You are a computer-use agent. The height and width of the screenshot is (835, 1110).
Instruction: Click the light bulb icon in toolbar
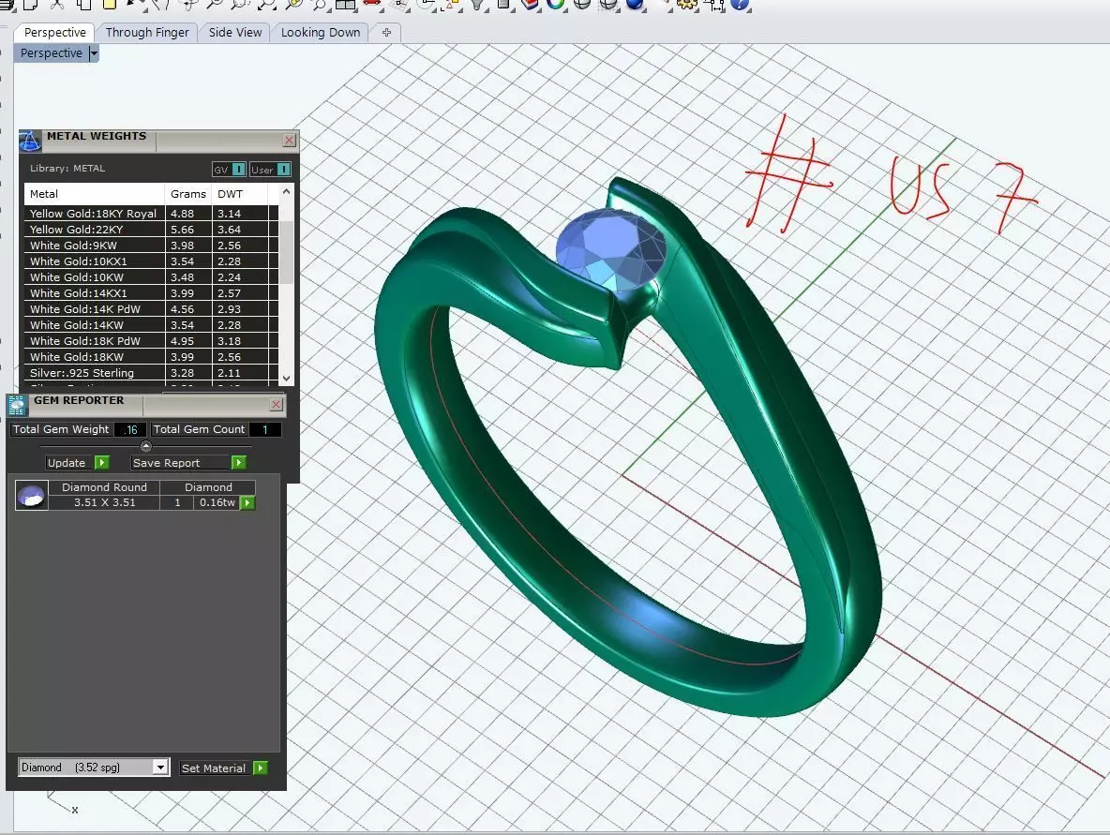pos(478,5)
